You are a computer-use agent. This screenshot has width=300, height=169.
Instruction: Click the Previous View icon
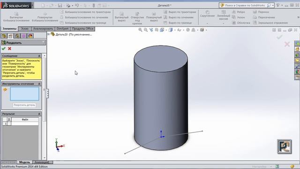pyautogui.click(x=151, y=30)
